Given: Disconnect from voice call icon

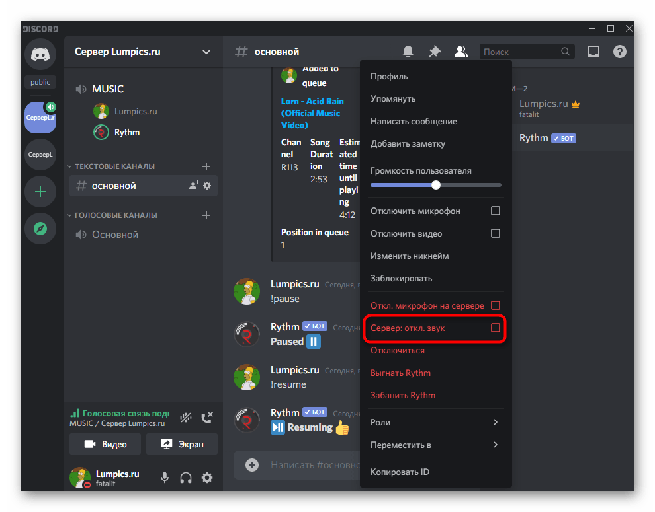Looking at the screenshot, I should tap(207, 418).
